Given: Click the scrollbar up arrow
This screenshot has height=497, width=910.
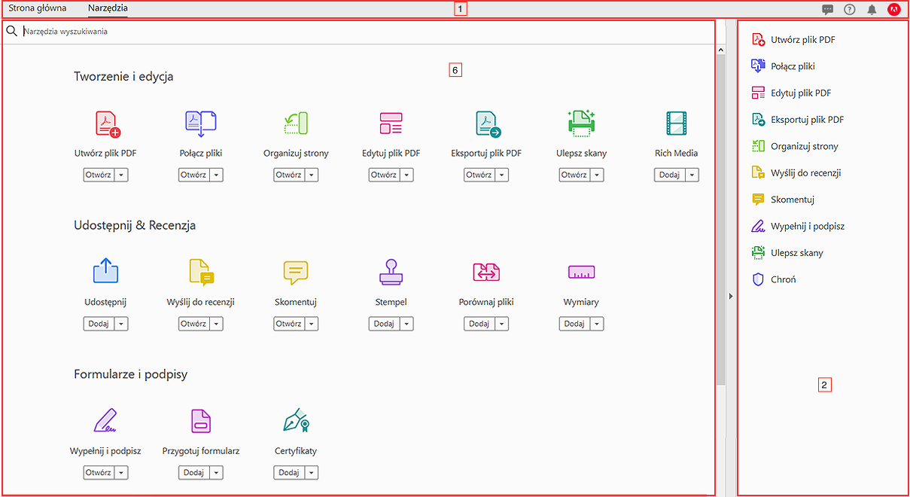Looking at the screenshot, I should [x=720, y=50].
